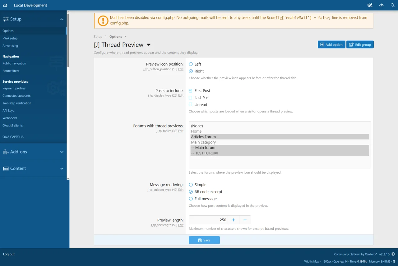Click the Edit group button
This screenshot has width=398, height=266.
pyautogui.click(x=360, y=44)
